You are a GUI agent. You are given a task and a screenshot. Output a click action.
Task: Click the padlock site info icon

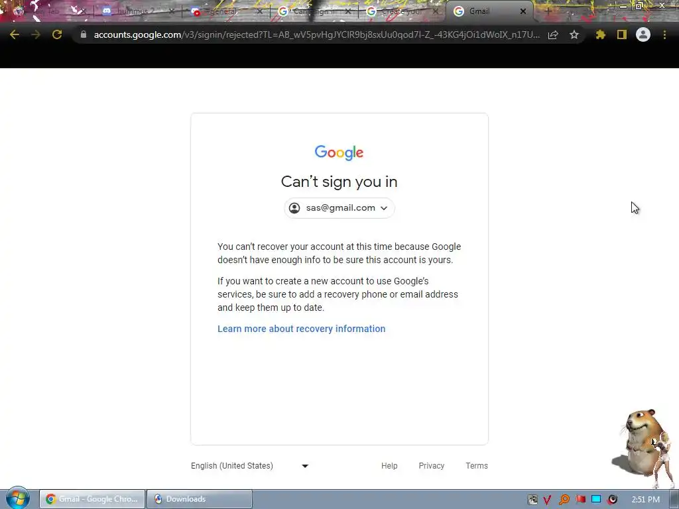(83, 34)
